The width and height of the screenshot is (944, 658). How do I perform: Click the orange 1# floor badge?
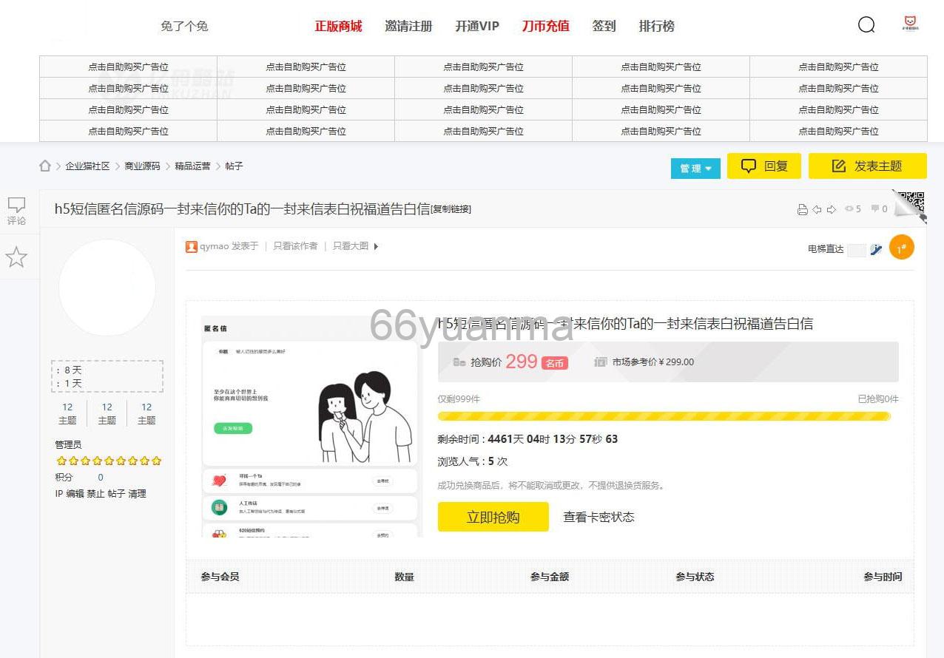tap(901, 248)
